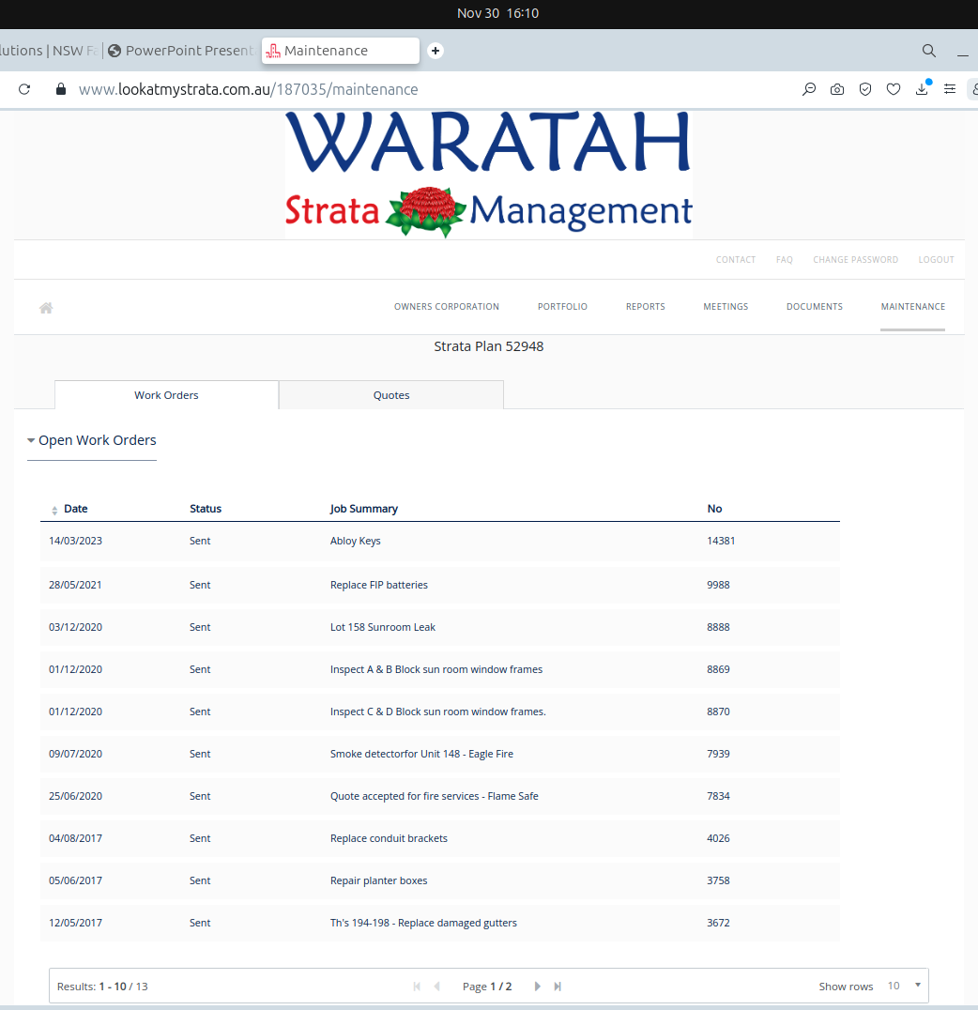978x1010 pixels.
Task: Go to the next results page
Action: coord(537,987)
